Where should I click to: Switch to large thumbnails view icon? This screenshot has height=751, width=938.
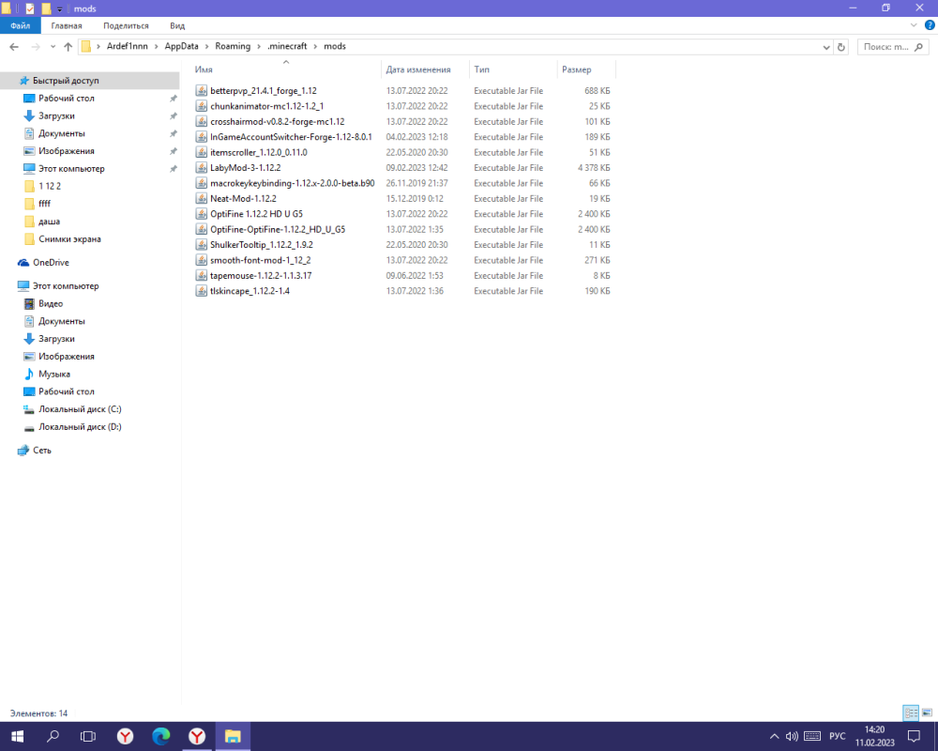[x=927, y=713]
